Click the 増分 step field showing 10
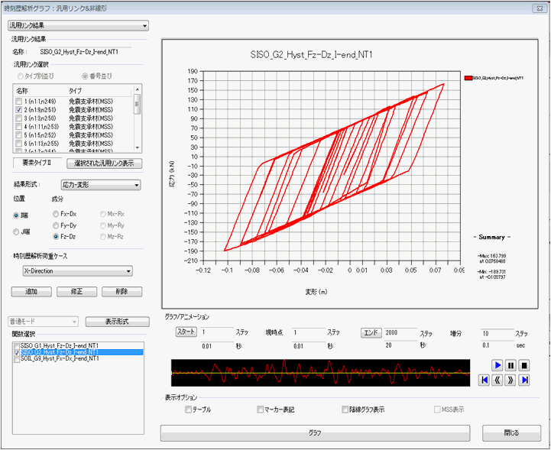This screenshot has width=551, height=450. pos(497,334)
